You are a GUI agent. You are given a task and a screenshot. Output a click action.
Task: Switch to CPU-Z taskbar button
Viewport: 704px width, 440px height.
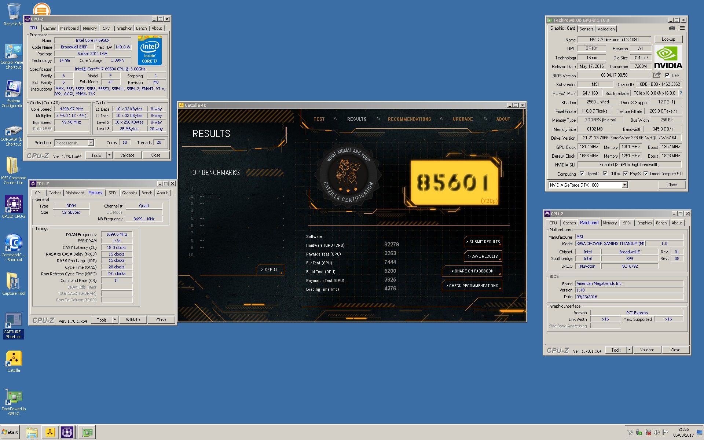[x=67, y=432]
